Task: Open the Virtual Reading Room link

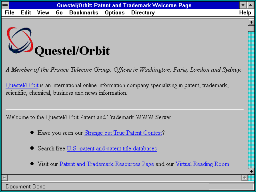Action: coord(202,164)
